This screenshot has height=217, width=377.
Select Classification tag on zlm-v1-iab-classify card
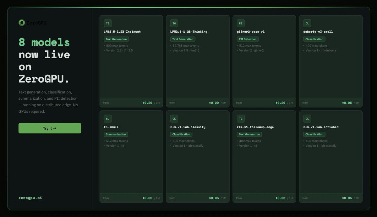pyautogui.click(x=181, y=134)
